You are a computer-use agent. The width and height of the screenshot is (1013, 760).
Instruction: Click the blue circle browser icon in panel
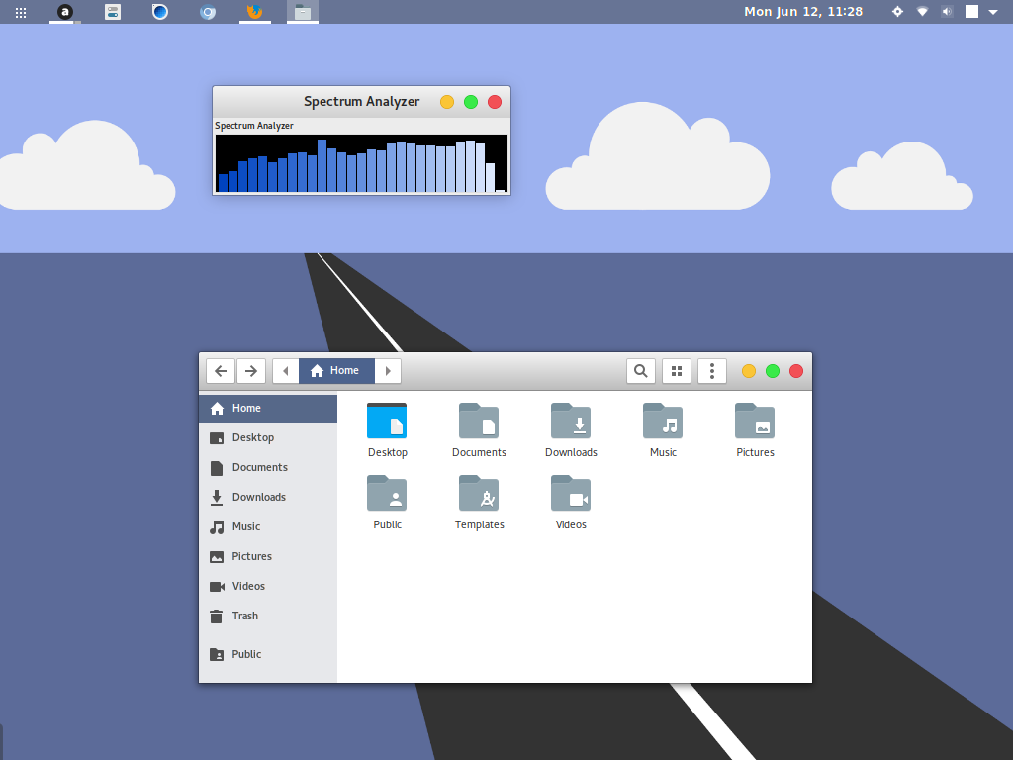(x=160, y=12)
